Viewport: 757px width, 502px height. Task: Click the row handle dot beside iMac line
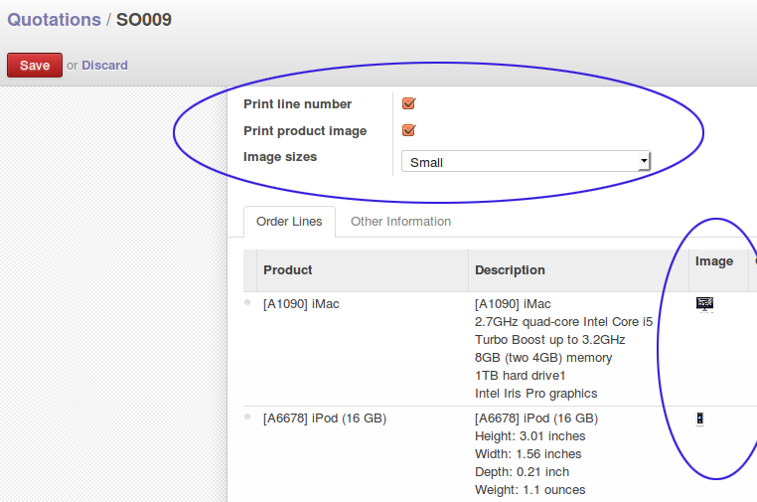tap(247, 302)
